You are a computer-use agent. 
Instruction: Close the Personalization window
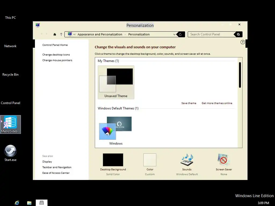click(x=239, y=24)
